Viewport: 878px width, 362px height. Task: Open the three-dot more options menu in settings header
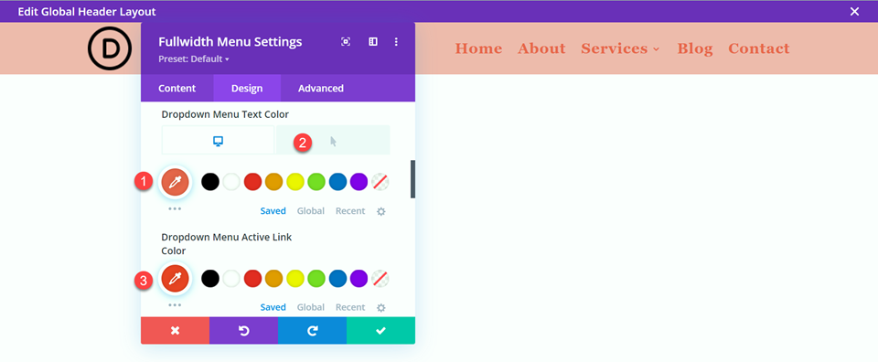pos(396,42)
